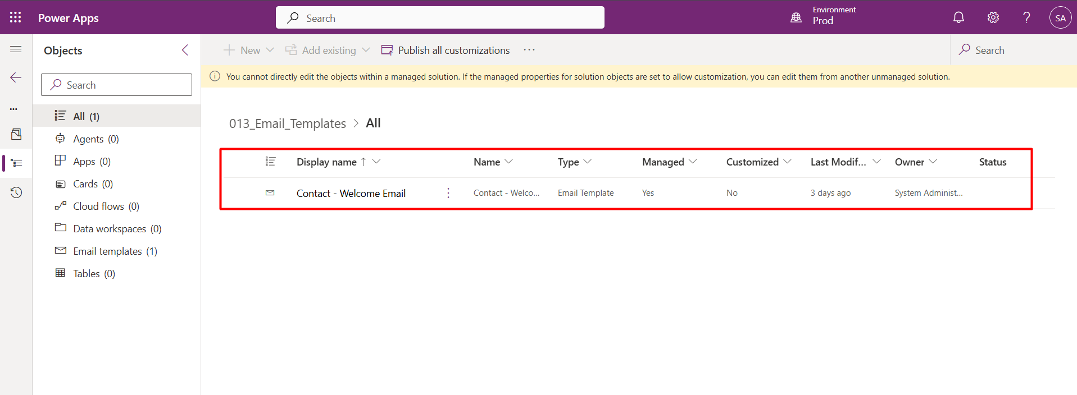Open the 013_Email_Templates breadcrumb
1077x395 pixels.
tap(288, 123)
